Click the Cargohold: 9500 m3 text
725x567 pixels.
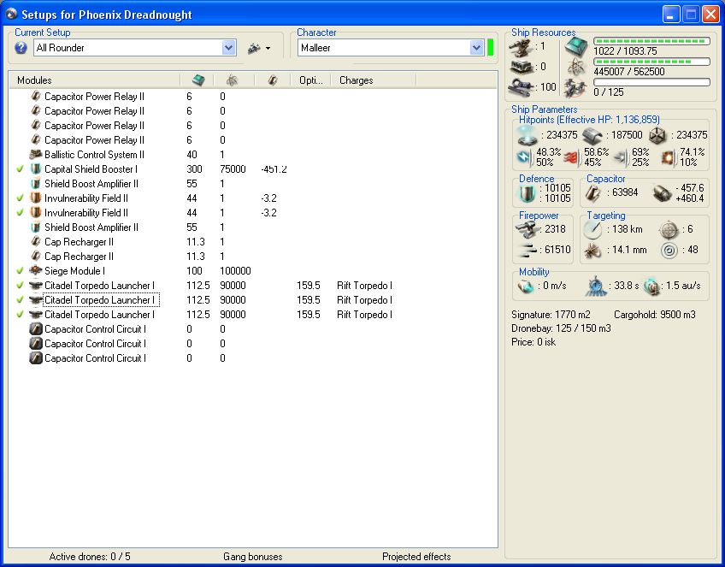[655, 315]
